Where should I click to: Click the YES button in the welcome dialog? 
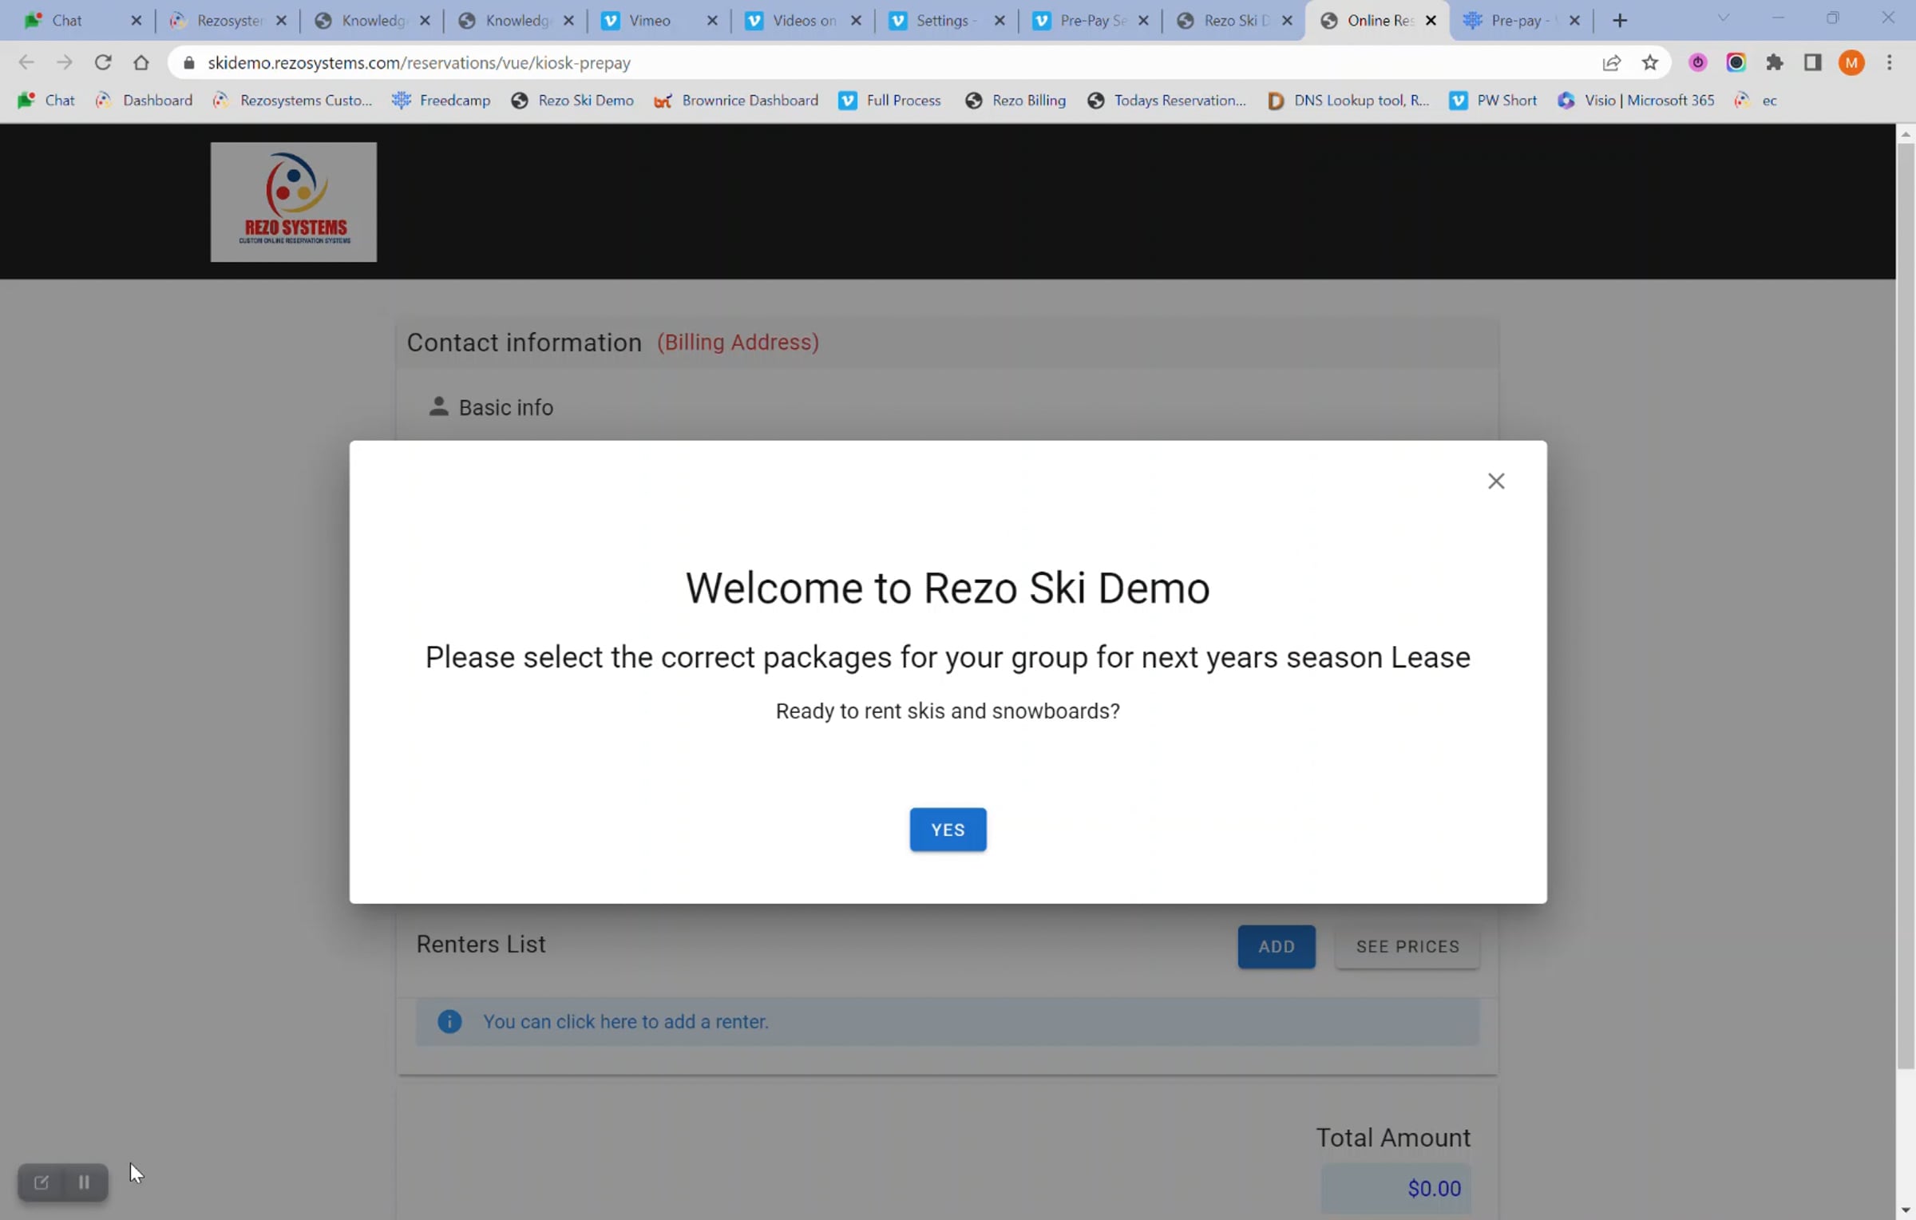click(948, 830)
